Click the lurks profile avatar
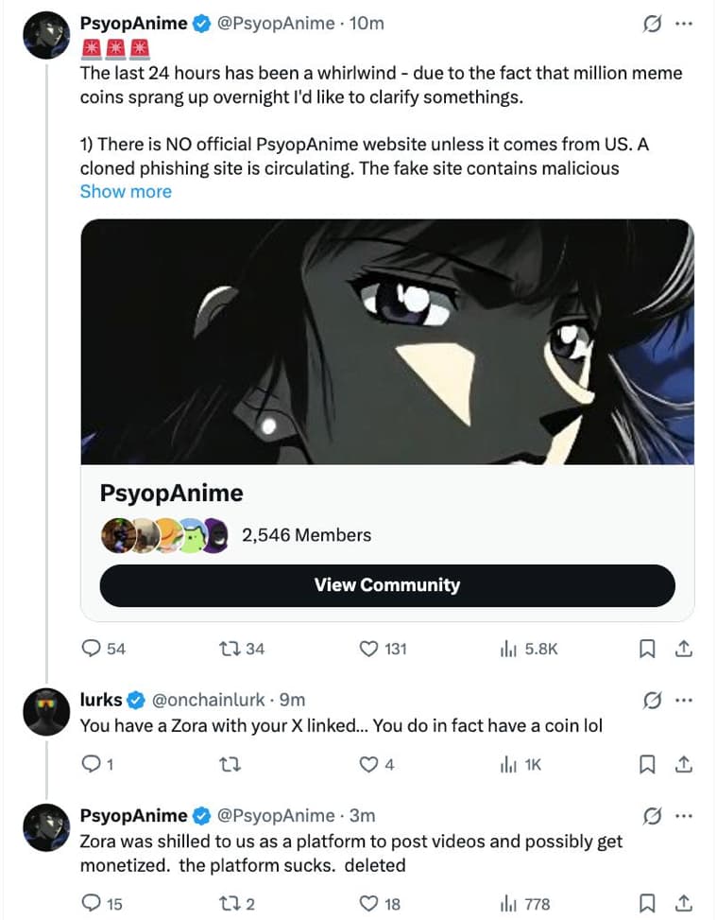Screen dimensions: 717x920 pos(46,714)
